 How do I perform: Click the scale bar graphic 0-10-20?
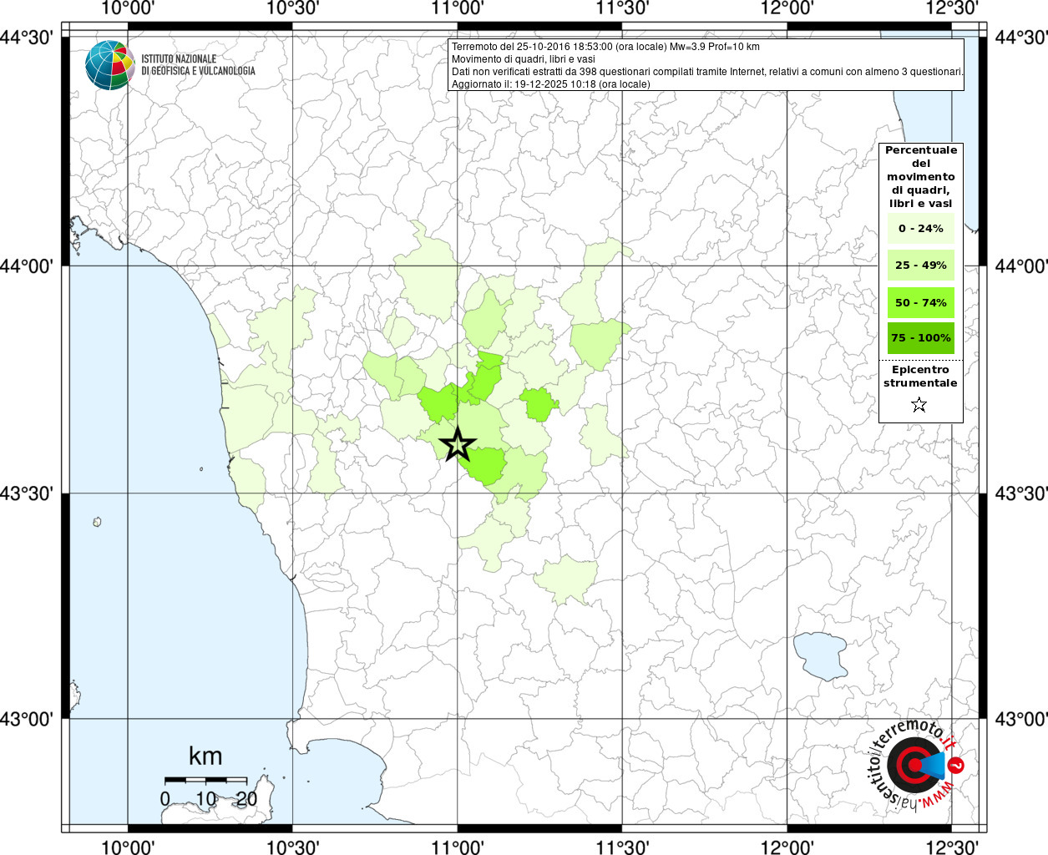click(x=206, y=780)
